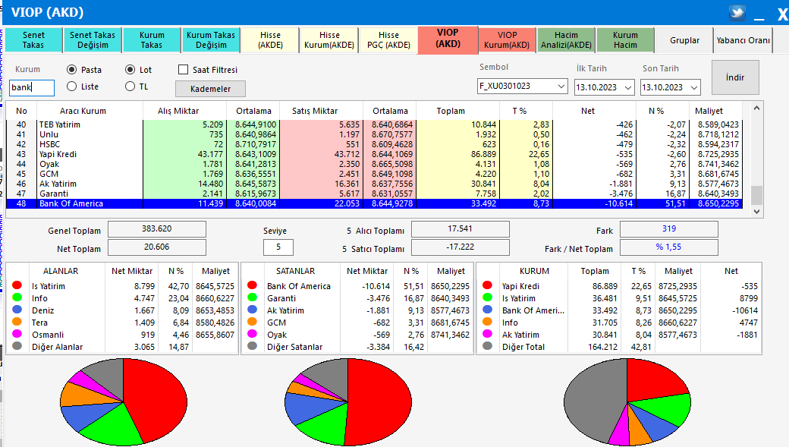The image size is (789, 447).
Task: Click the gray swatch beside Diğer Alanlar
Action: point(17,346)
